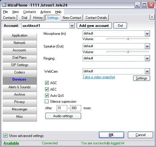Switch to the Contacts tab
This screenshot has width=156, height=147.
click(9, 18)
